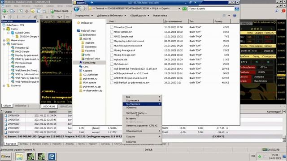This screenshot has height=161, width=287.
Task: Collapse the Советники node in Navigator
Action: click(4, 44)
